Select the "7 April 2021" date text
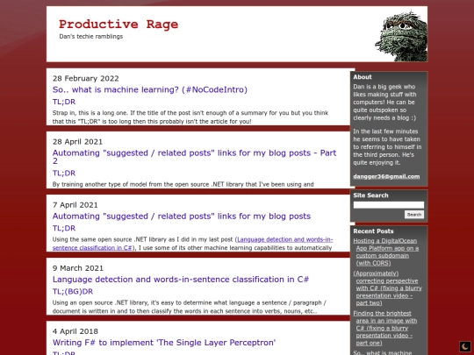The width and height of the screenshot is (474, 355). pyautogui.click(x=75, y=205)
